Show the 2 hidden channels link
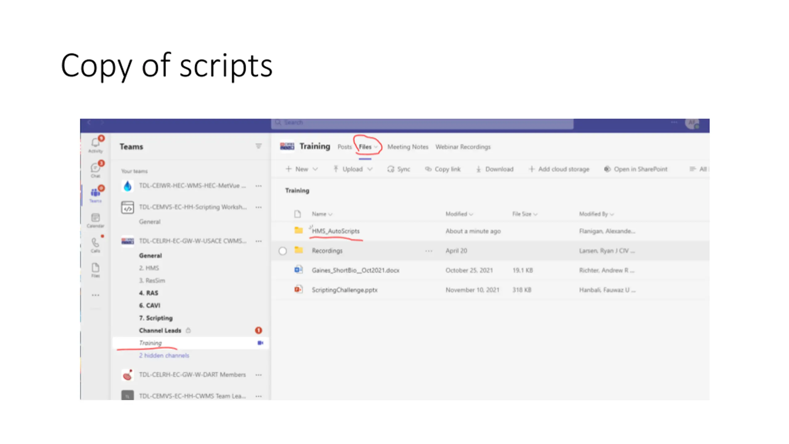The width and height of the screenshot is (789, 444). [164, 356]
